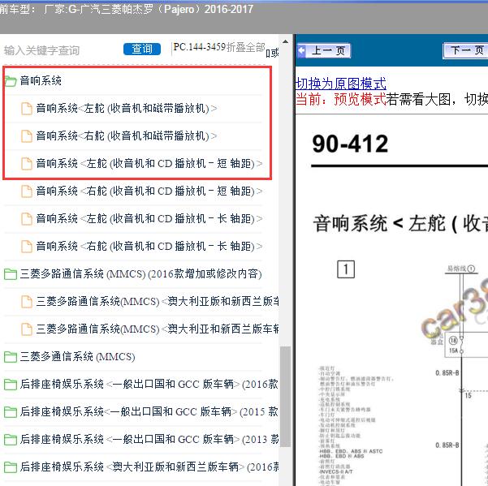Open 三菱多路通信系统(MMCS)<澳大利亚版和新西兰版 entry

[158, 301]
